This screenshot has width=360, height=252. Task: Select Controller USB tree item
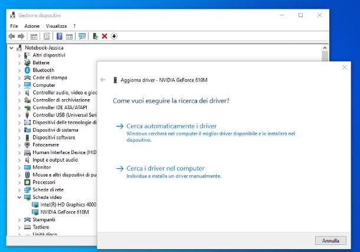(64, 115)
